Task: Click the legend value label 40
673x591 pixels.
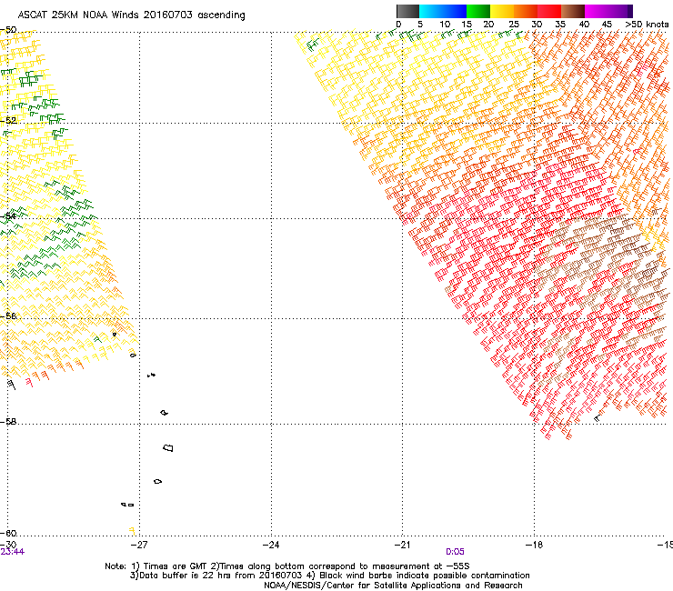Action: (584, 25)
